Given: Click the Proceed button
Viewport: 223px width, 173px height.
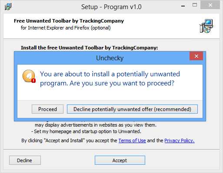Looking at the screenshot, I should click(47, 109).
